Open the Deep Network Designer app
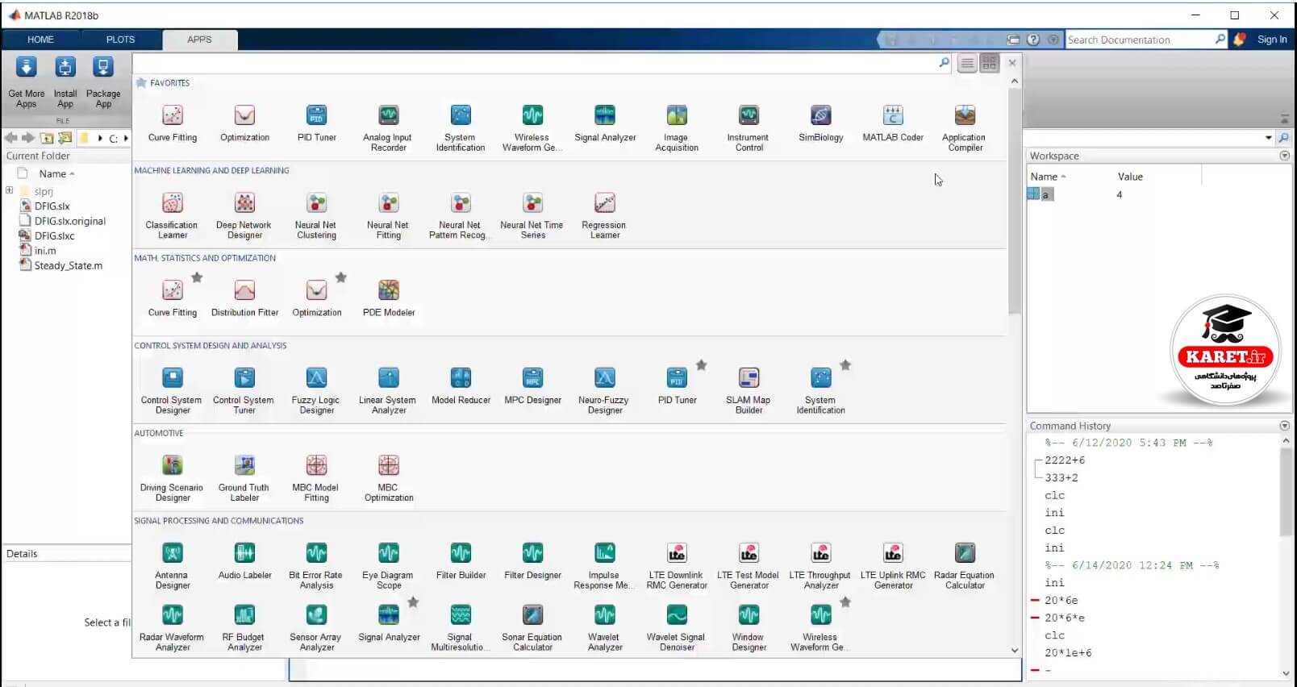This screenshot has width=1297, height=687. point(244,215)
